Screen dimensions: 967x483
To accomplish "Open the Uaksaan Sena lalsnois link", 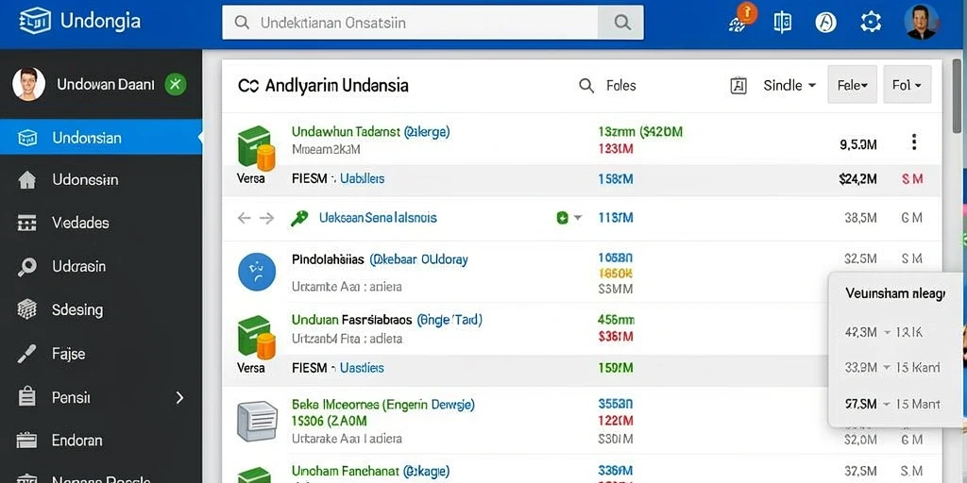I will point(378,218).
